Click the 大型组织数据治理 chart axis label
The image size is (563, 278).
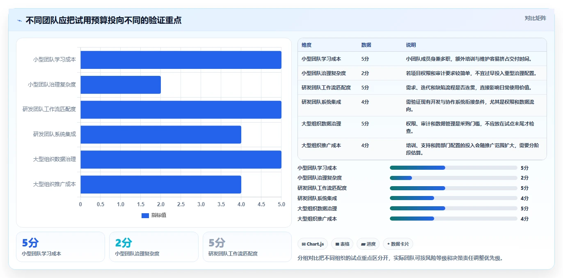point(55,160)
